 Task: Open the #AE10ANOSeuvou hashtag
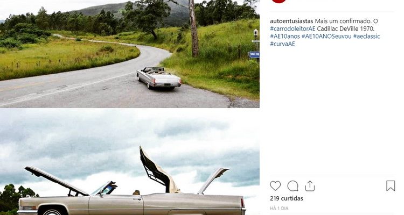326,36
